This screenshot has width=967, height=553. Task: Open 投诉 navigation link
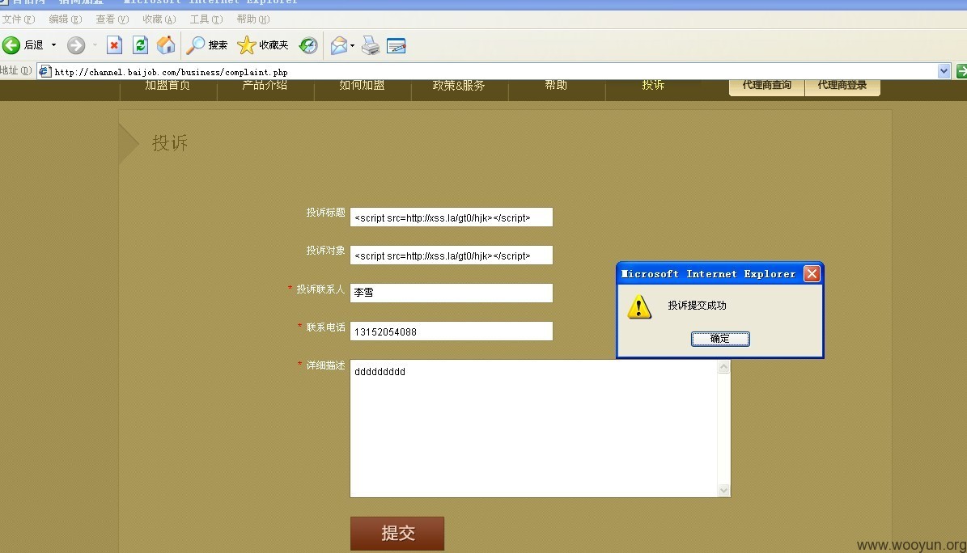[x=653, y=85]
